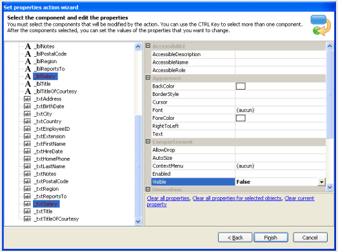
Task: Click the textbox icon beside _txtBirthDate
Action: click(27, 106)
